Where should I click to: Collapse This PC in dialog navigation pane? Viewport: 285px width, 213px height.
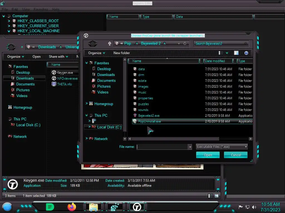coord(87,115)
